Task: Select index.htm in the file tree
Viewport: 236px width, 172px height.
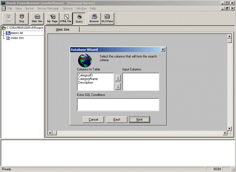Action: tap(17, 38)
